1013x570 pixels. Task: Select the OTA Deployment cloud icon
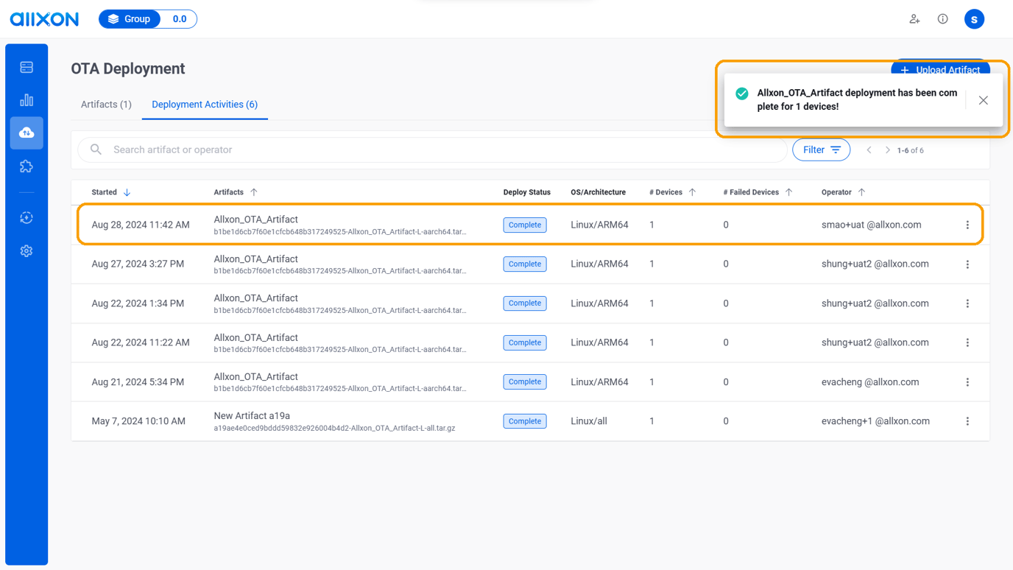(27, 133)
